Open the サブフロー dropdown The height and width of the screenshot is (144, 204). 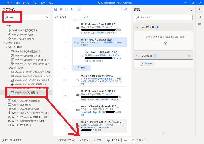click(64, 17)
